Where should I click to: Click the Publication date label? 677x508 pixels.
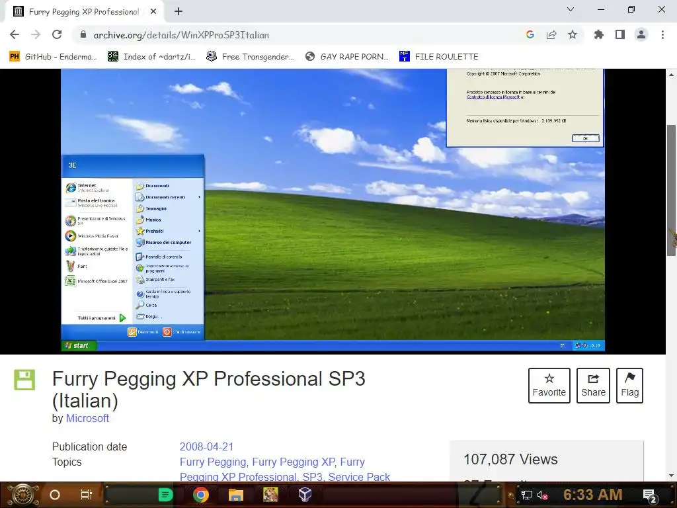[89, 446]
